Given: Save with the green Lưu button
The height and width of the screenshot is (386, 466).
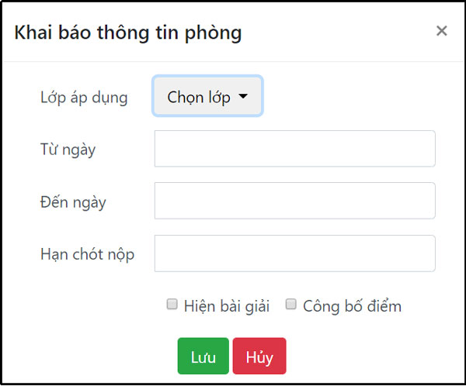Looking at the screenshot, I should point(203,356).
